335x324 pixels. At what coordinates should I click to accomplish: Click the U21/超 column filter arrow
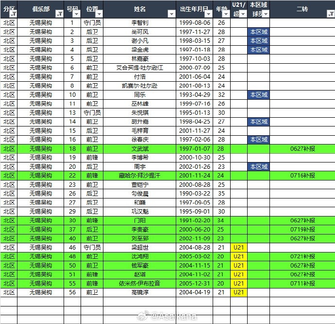pos(243,14)
